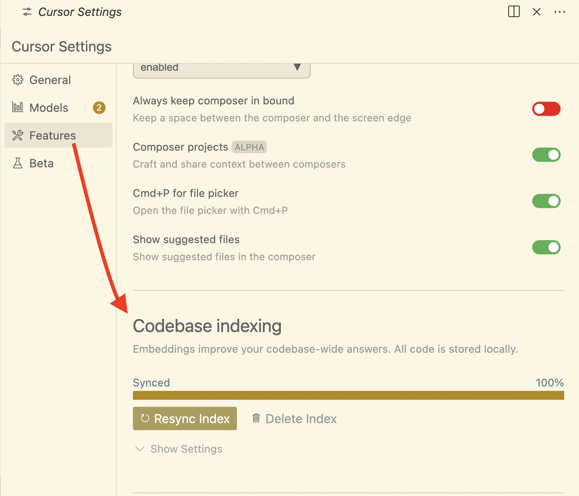Image resolution: width=579 pixels, height=496 pixels.
Task: Click the Beta flask icon
Action: pos(17,163)
